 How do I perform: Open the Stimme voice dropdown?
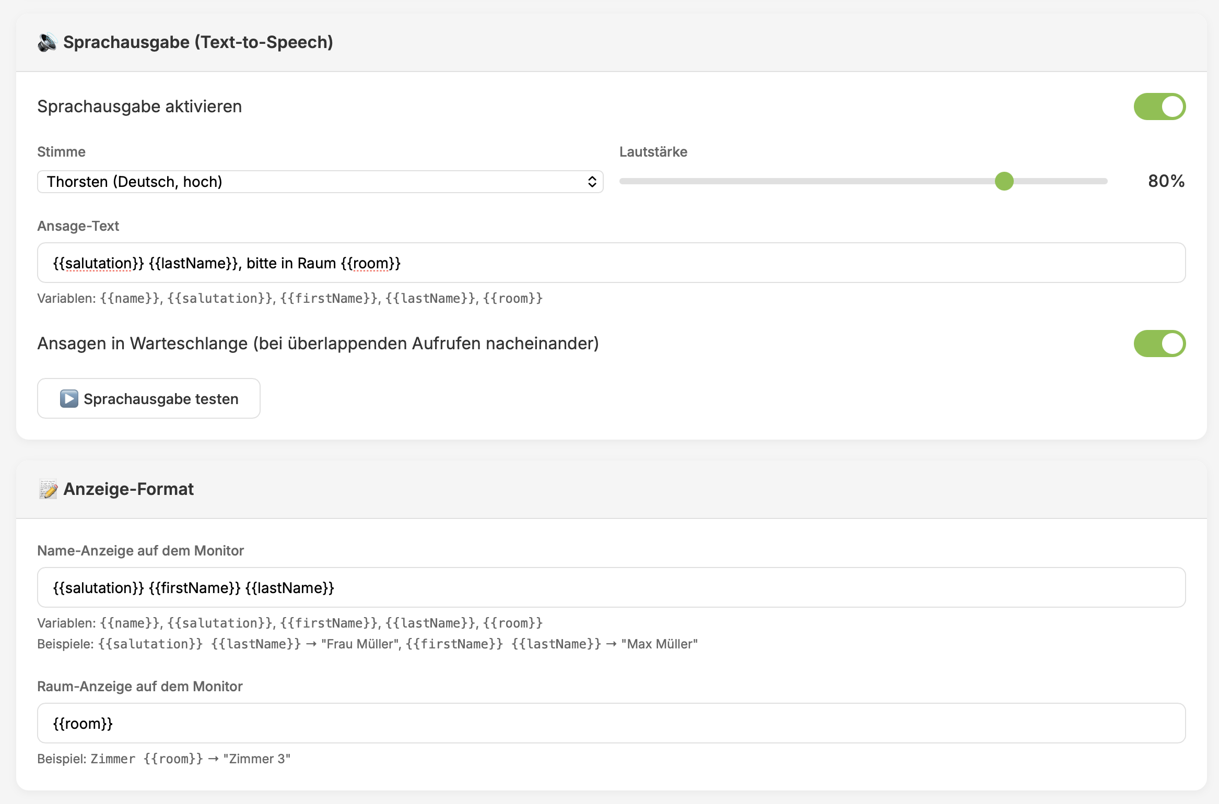(320, 182)
